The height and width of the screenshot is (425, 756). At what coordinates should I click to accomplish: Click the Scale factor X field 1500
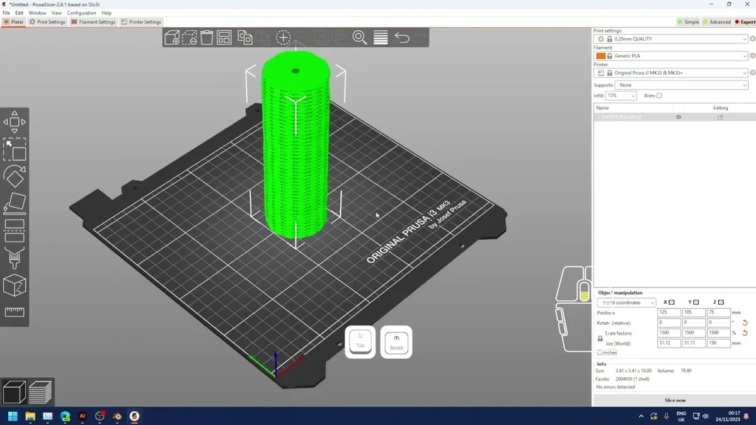point(668,333)
